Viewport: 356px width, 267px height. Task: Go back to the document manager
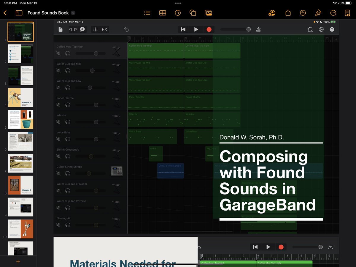pos(5,13)
